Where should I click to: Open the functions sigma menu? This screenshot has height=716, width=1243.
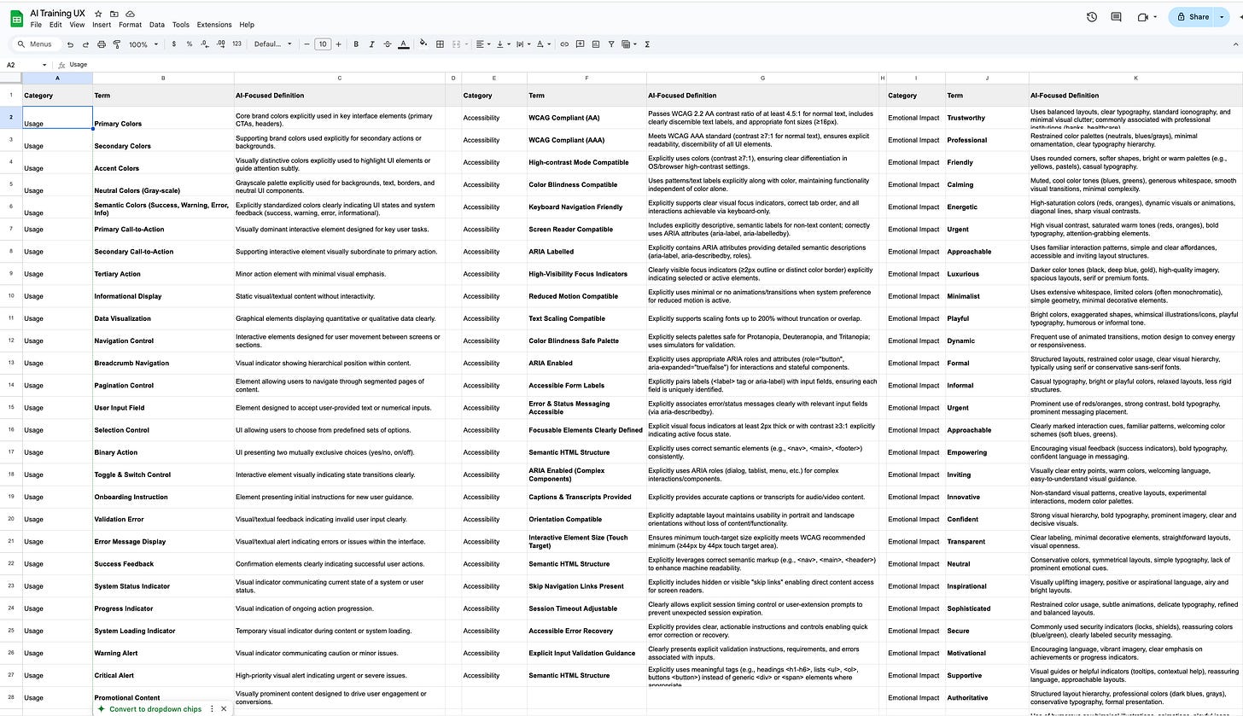[648, 44]
